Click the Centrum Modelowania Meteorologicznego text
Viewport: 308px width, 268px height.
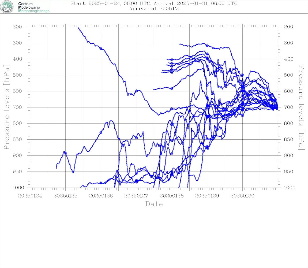click(x=34, y=7)
